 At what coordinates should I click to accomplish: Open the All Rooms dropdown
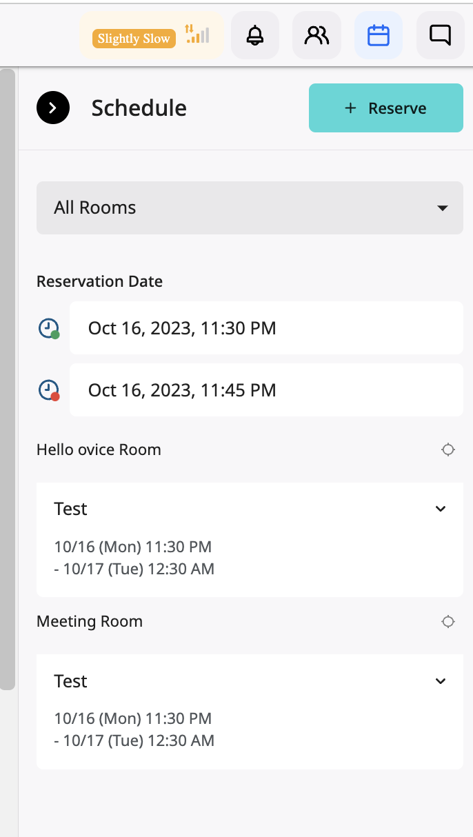[250, 208]
